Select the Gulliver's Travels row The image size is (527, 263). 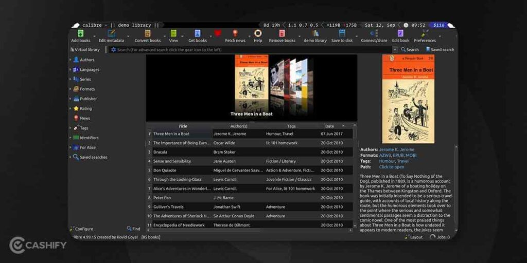250,206
